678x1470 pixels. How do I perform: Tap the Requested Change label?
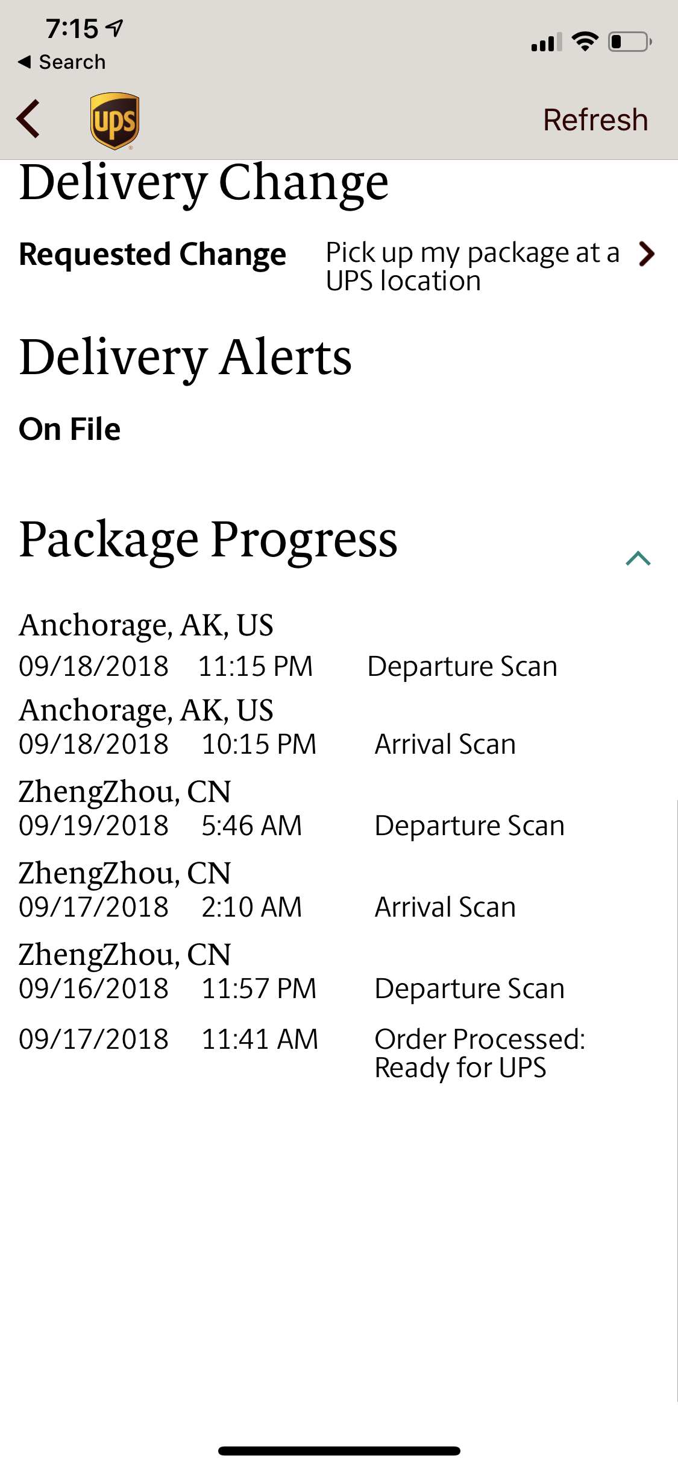click(x=152, y=254)
